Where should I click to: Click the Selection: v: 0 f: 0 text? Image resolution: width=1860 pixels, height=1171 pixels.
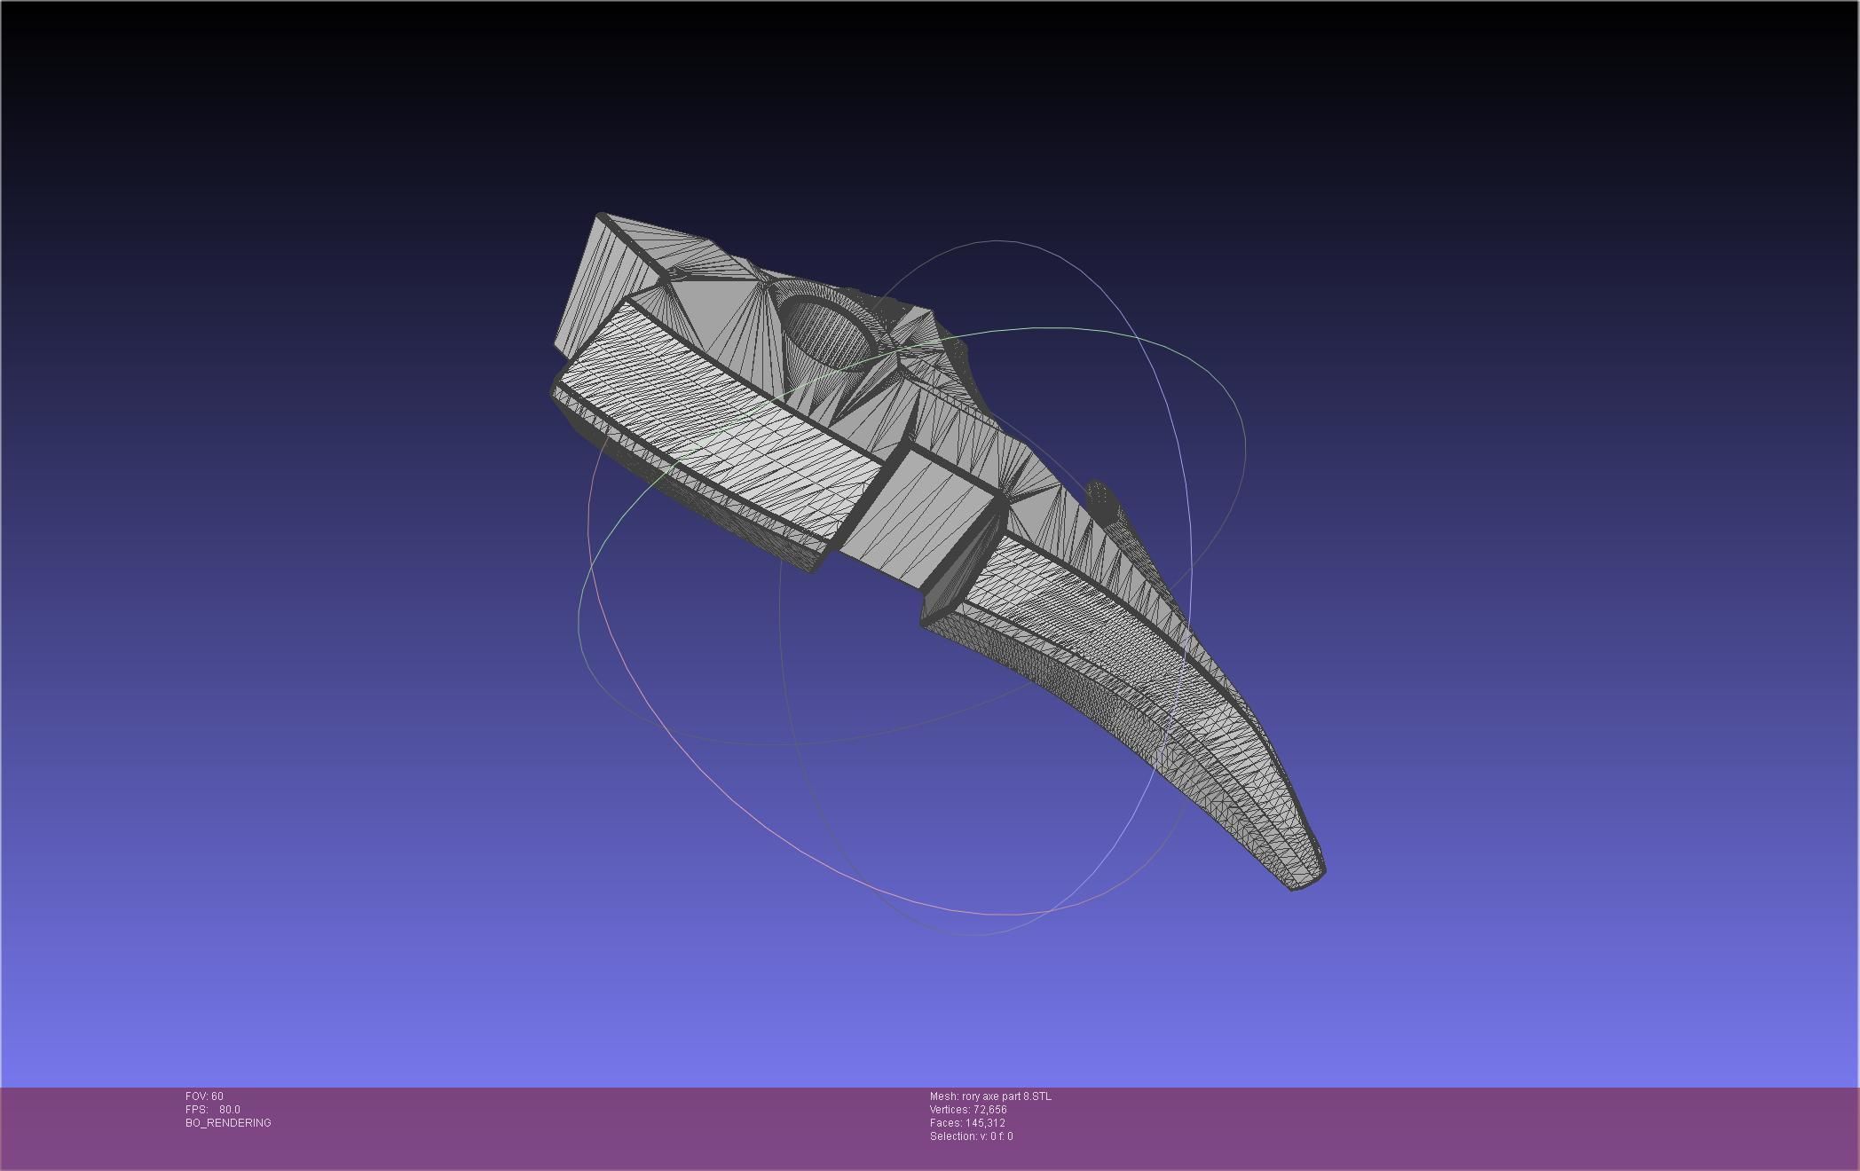click(971, 1136)
